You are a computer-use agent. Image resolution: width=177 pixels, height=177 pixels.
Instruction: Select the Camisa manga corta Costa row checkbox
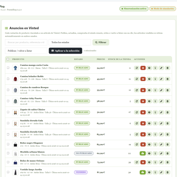tap(8, 68)
